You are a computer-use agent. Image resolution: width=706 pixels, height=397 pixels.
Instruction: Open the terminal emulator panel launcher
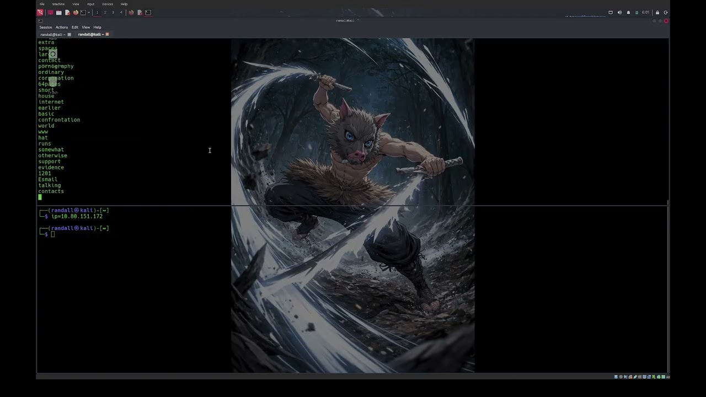83,12
